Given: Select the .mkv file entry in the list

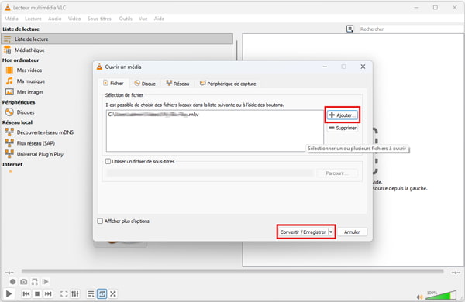Looking at the screenshot, I should (x=153, y=115).
